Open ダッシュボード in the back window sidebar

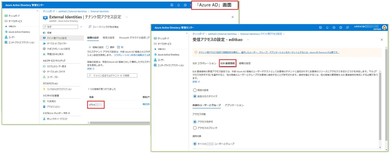pyautogui.click(x=14, y=16)
